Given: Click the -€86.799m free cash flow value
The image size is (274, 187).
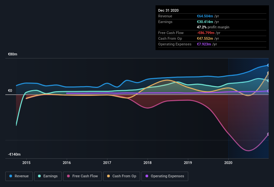Looking at the screenshot, I should coord(206,33).
